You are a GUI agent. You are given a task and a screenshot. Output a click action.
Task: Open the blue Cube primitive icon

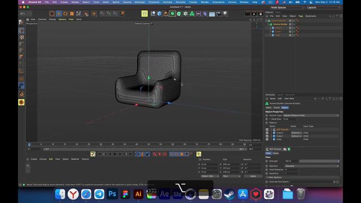coord(159,14)
